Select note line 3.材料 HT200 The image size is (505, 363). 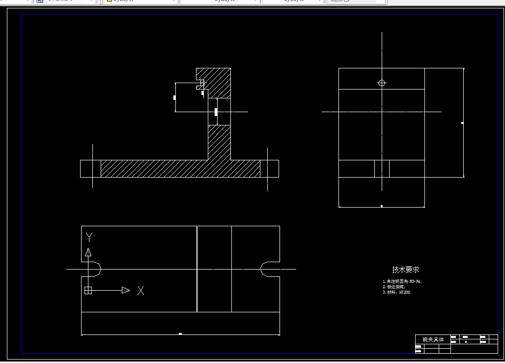point(396,292)
